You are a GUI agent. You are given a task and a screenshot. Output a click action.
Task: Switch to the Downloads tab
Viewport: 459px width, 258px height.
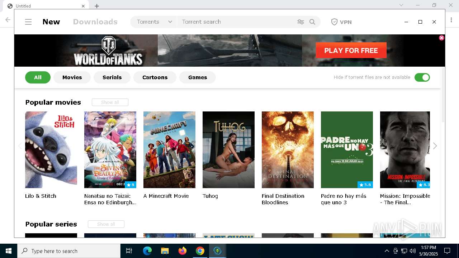(95, 22)
